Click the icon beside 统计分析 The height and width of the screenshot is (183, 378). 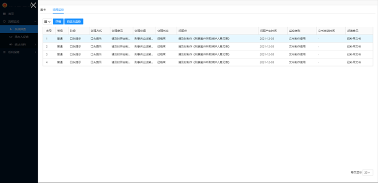[11, 44]
